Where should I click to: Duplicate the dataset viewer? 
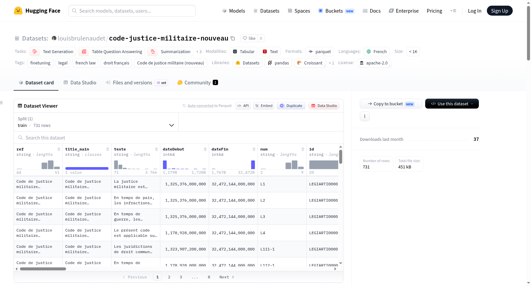click(x=291, y=106)
